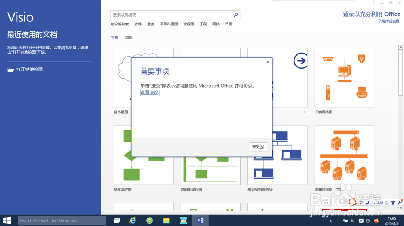Click the template list scroll down arrow
Image resolution: width=404 pixels, height=226 pixels.
(x=400, y=208)
